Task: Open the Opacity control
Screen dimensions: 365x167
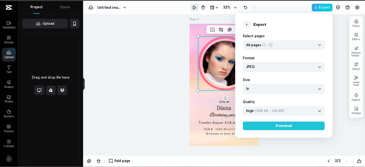Action: pos(356,97)
